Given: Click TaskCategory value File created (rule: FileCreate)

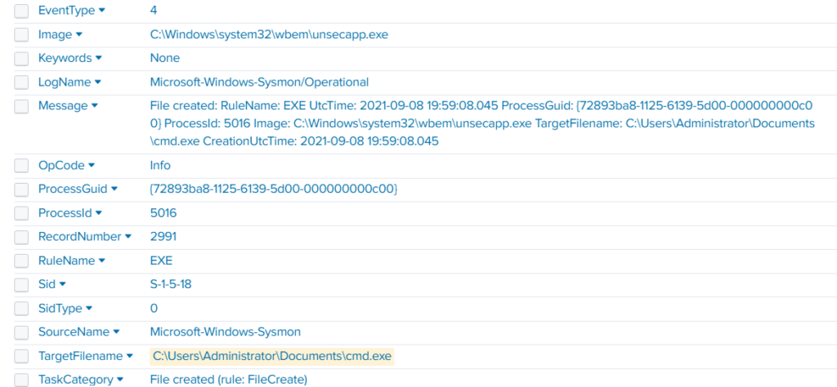Looking at the screenshot, I should coord(229,380).
